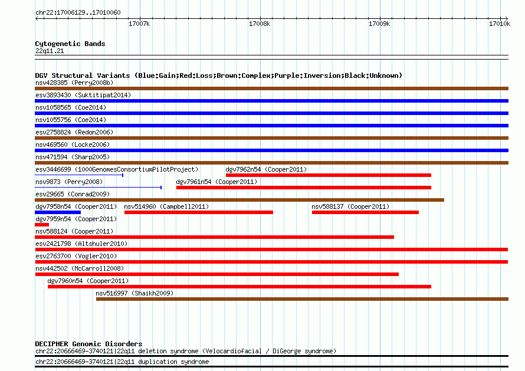This screenshot has height=371, width=525.
Task: Open esv2758824 (Redon2006) entry
Action: point(74,132)
